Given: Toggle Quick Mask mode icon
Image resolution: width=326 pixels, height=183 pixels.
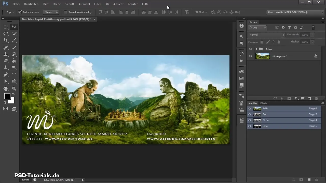Looking at the screenshot, I should 6,109.
